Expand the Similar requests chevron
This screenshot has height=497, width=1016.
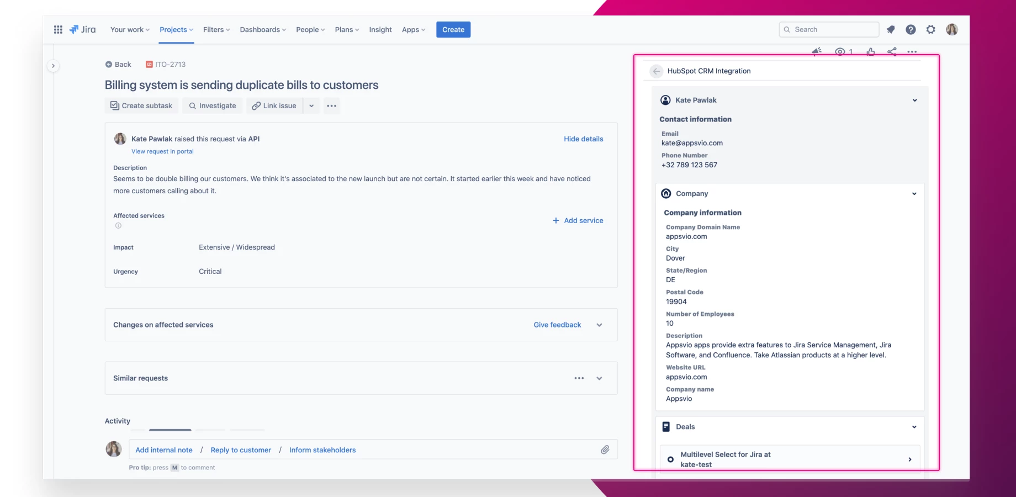pyautogui.click(x=599, y=378)
